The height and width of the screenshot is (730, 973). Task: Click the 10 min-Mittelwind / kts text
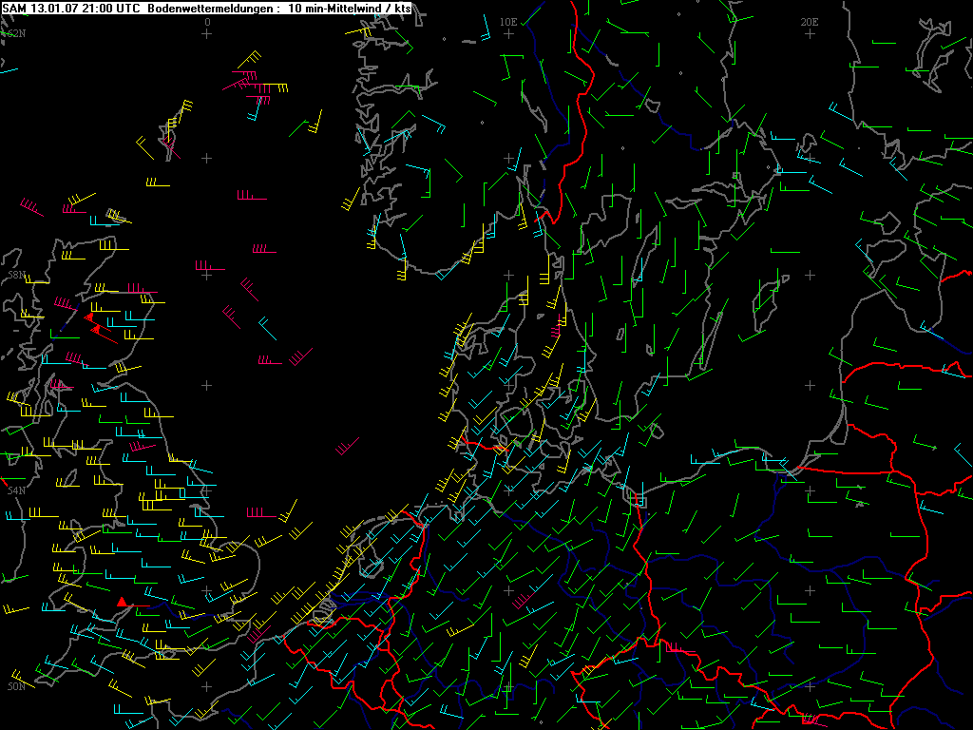tap(350, 8)
